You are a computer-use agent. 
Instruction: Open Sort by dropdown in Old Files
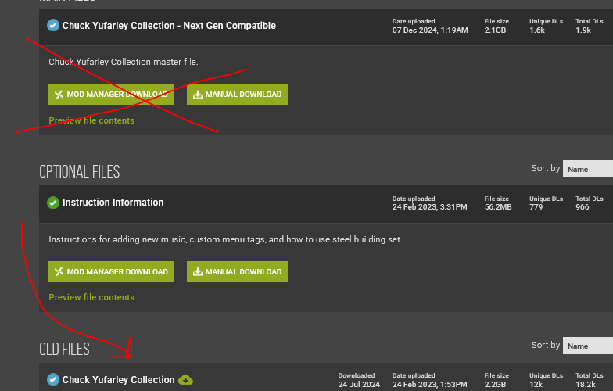[588, 346]
